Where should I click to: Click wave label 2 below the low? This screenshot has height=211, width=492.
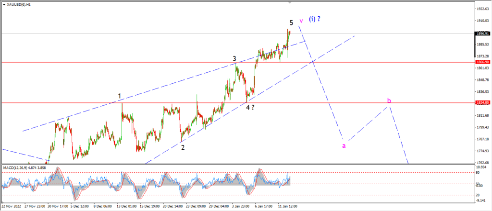pos(183,147)
